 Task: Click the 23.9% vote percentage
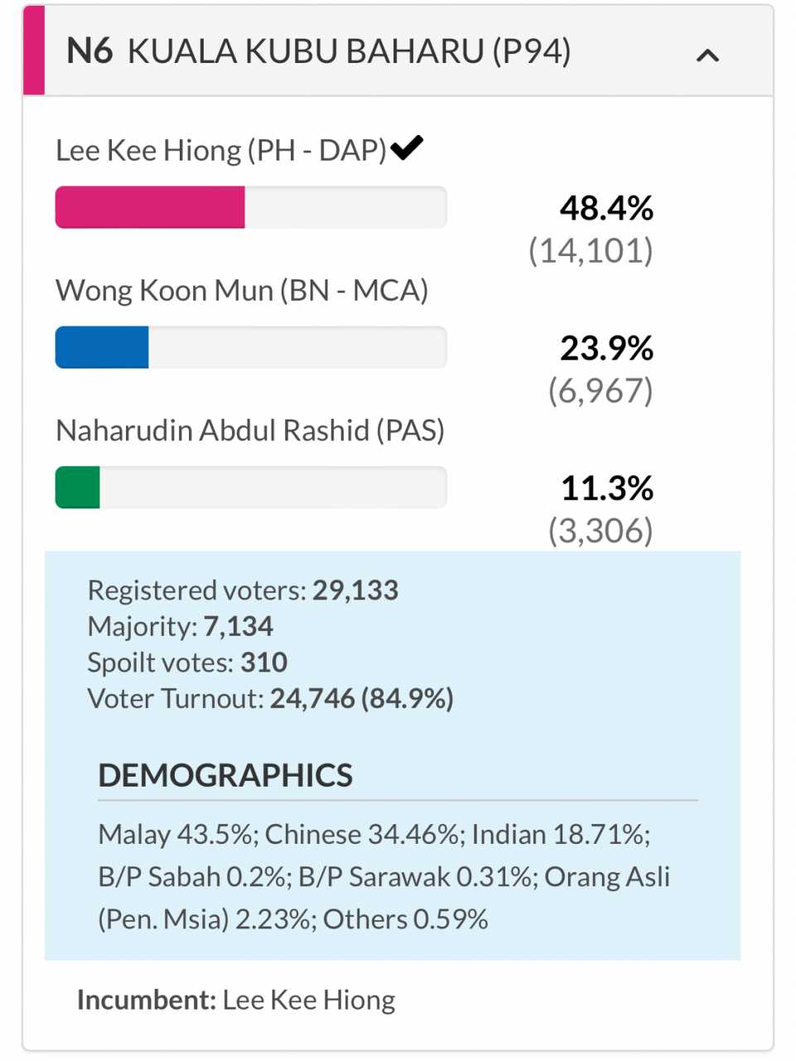tap(606, 348)
